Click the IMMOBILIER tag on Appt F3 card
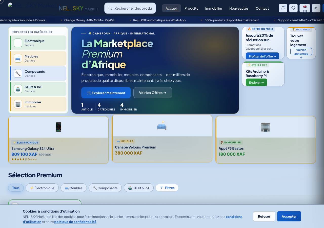The image size is (324, 228). click(231, 142)
